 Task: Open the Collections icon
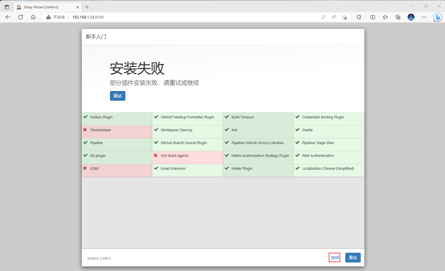coord(398,17)
